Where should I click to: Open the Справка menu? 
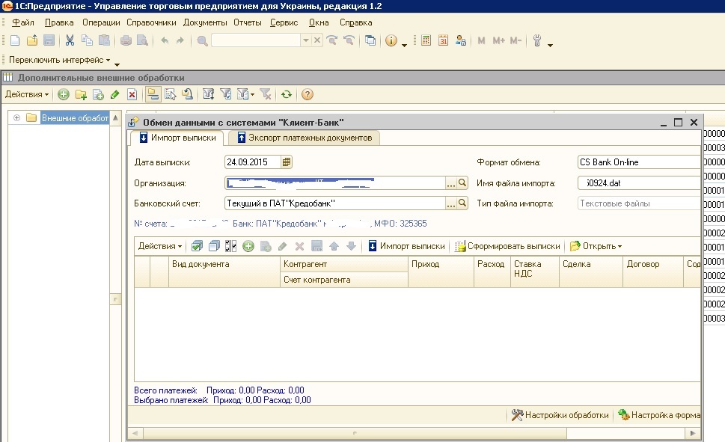[x=356, y=22]
